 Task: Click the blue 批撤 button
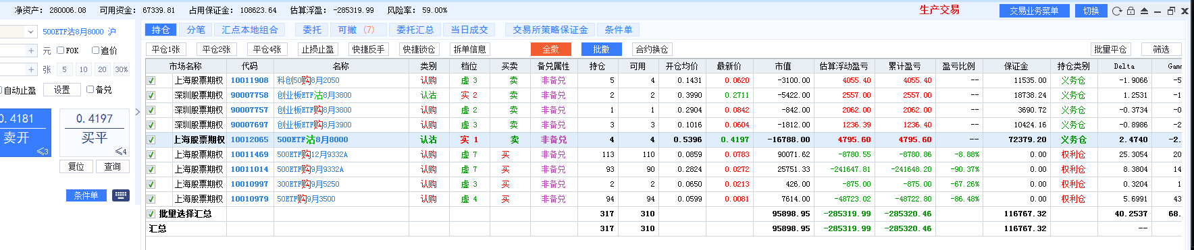click(601, 49)
